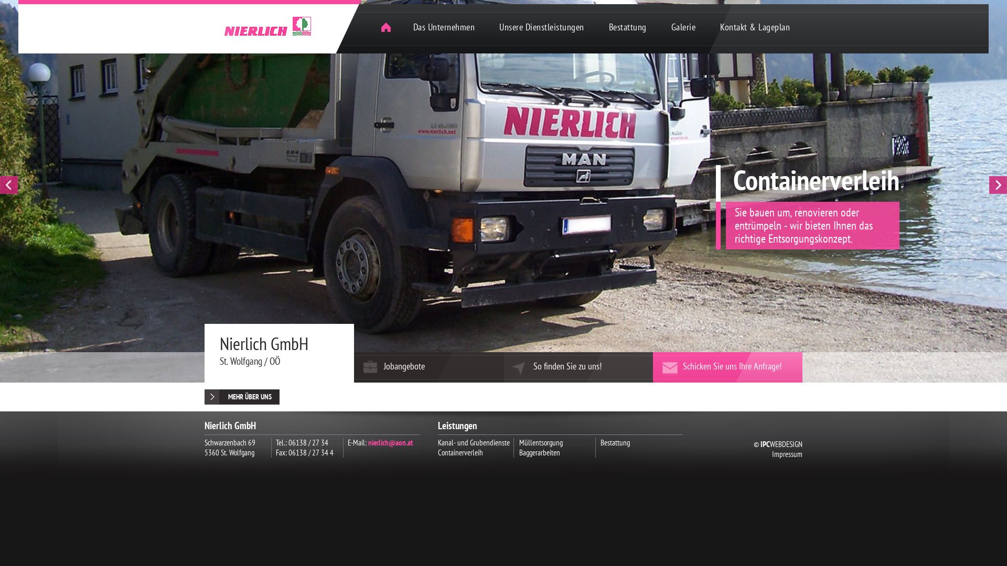The width and height of the screenshot is (1007, 566).
Task: Click the pink envelope icon for inquiry
Action: [670, 368]
